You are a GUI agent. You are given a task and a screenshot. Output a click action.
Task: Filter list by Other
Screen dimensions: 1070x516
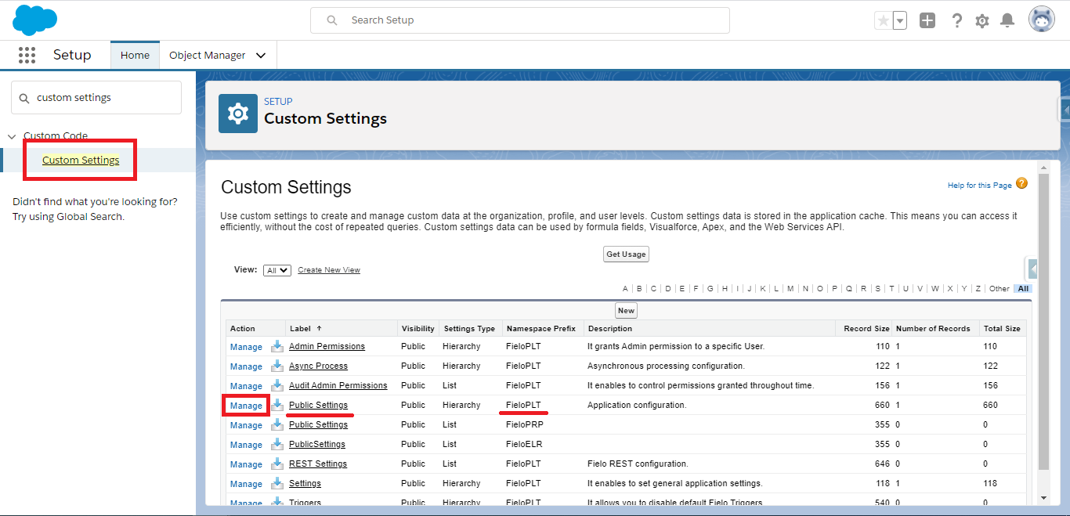(x=1000, y=289)
